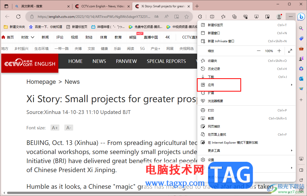Screen dimensions: 307x196
Task: Click the Drop paper-plane icon in sidebar
Action: (301, 89)
